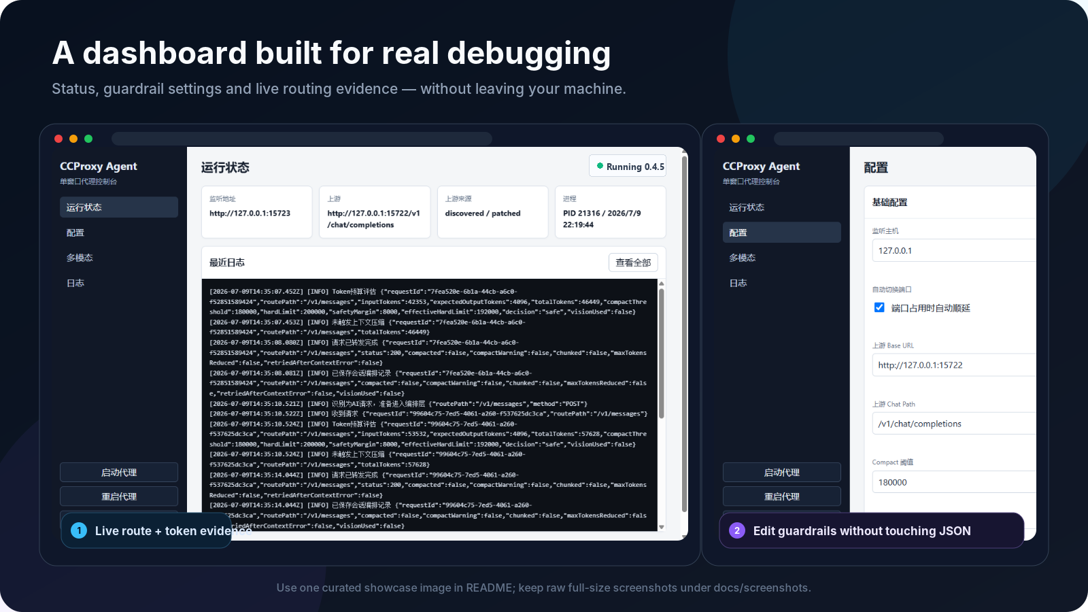Open 多模态 in the right window sidebar
Viewport: 1088px width, 612px height.
781,258
